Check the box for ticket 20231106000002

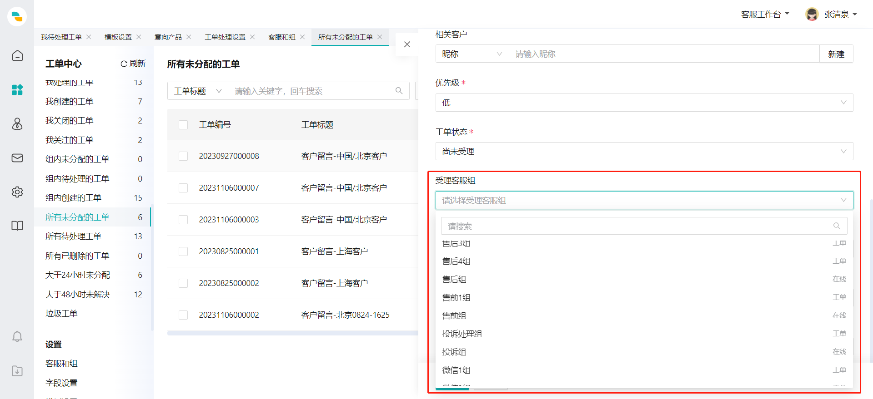[x=183, y=315]
